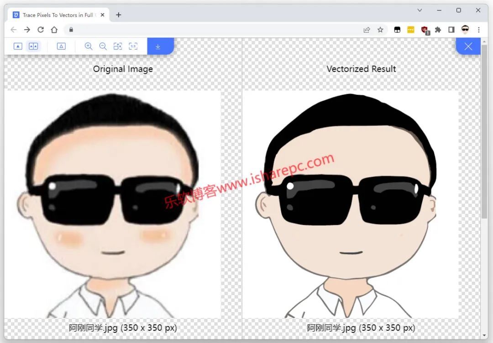
Task: Zoom in on the image preview
Action: tap(89, 46)
